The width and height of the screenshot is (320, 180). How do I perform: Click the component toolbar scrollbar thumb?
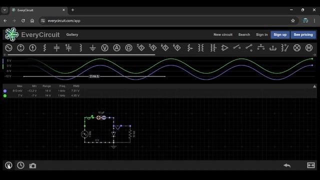[81, 54]
